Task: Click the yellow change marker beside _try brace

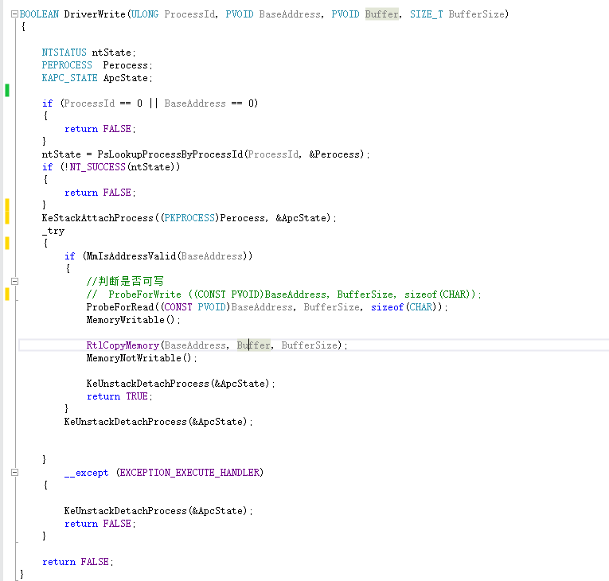Action: 7,243
